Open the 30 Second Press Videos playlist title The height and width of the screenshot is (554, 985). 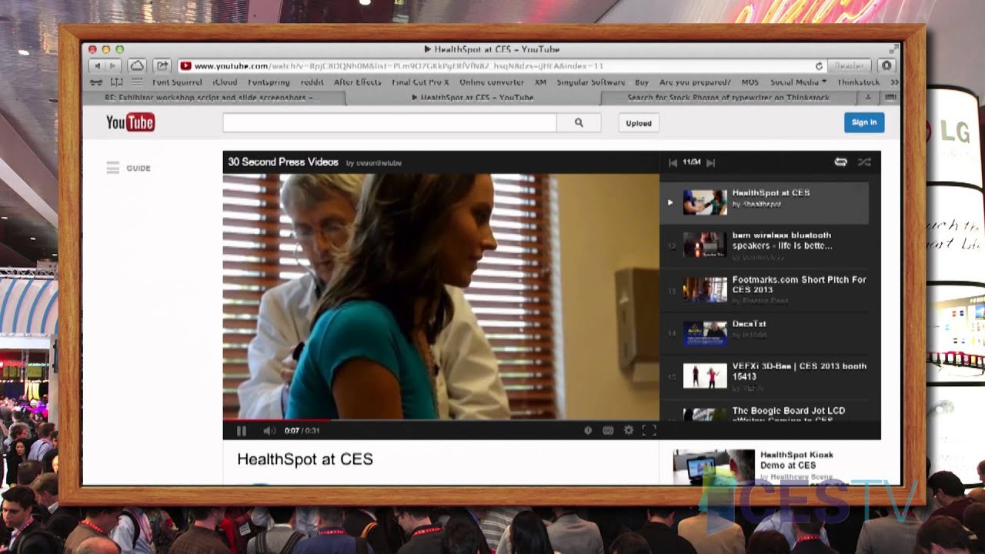point(283,162)
